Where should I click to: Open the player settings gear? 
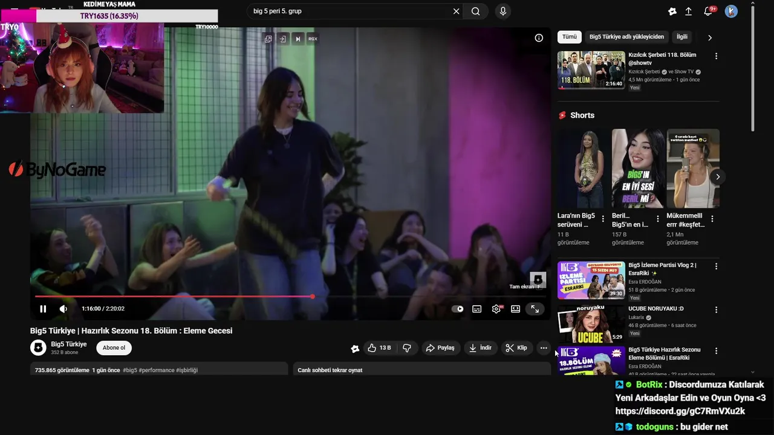click(496, 309)
